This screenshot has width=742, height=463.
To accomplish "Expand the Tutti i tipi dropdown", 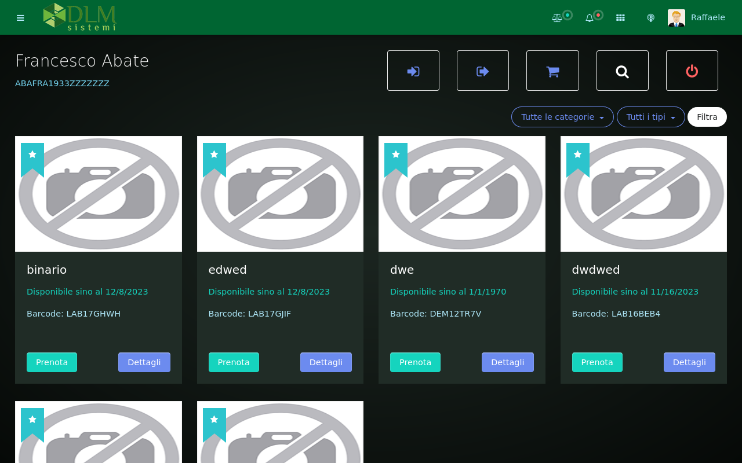I will 650,117.
